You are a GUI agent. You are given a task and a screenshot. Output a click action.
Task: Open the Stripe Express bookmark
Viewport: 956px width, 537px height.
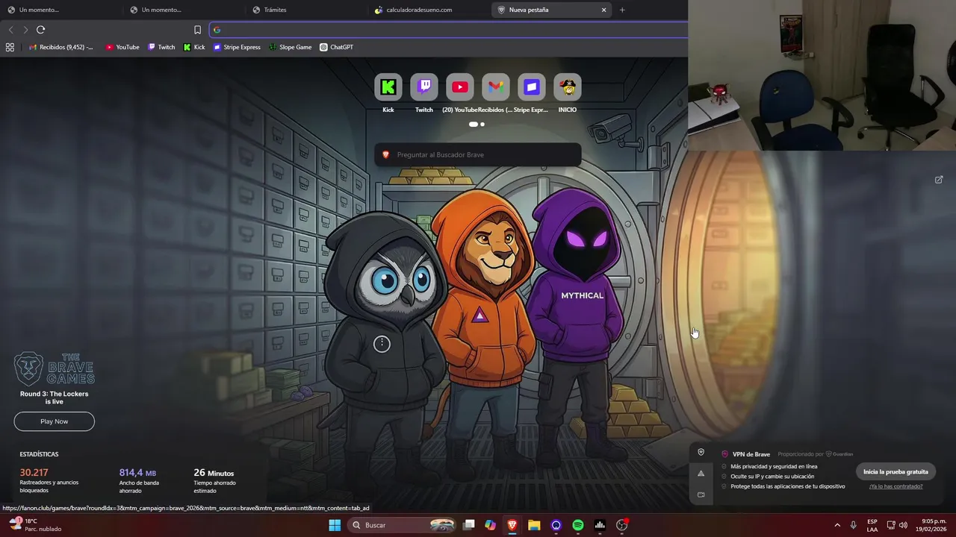[237, 47]
